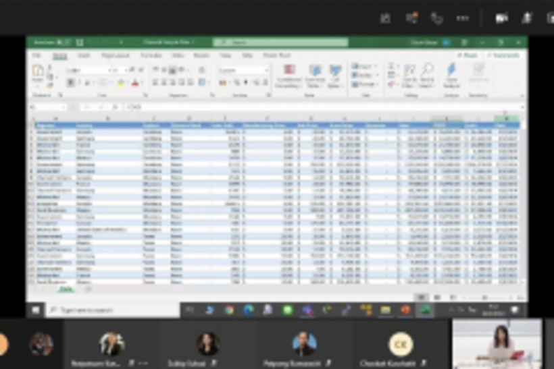Open the File menu tab
Viewport: 554px width, 369px height.
[36, 55]
